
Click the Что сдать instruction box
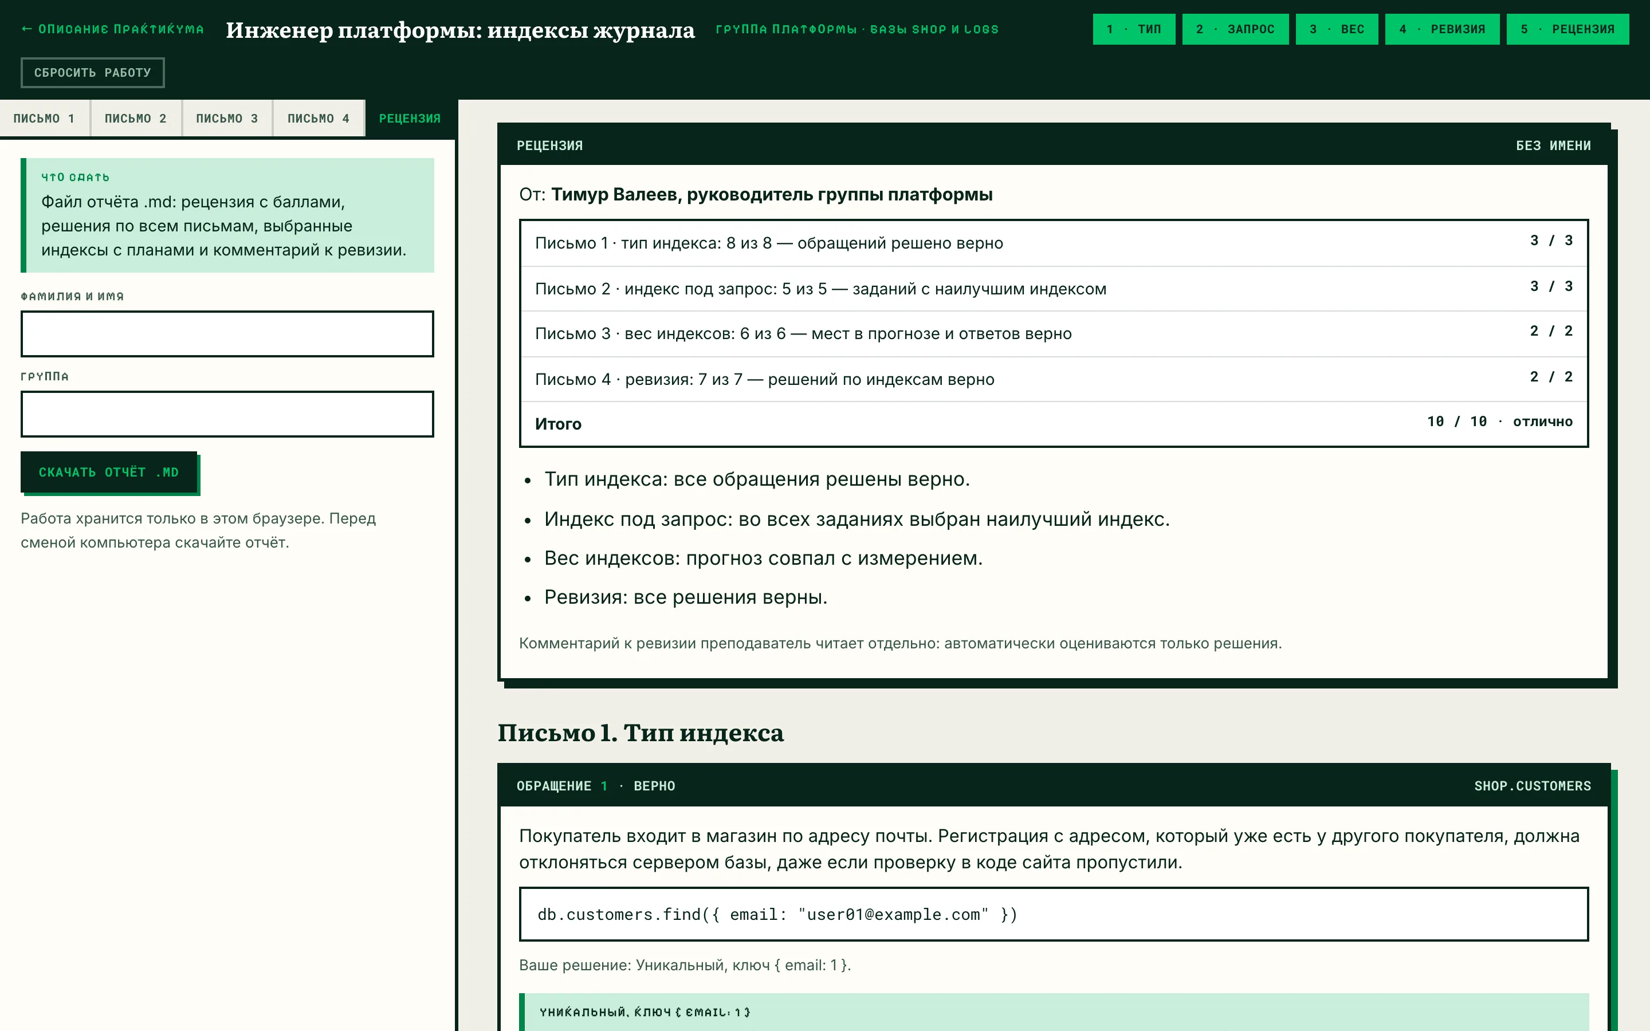click(227, 215)
